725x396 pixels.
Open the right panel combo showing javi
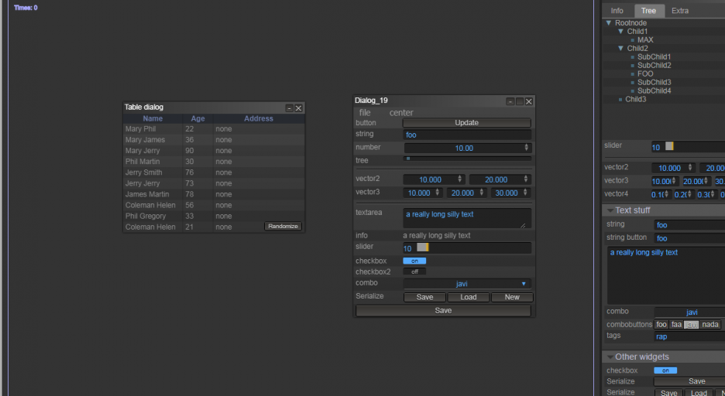[689, 312]
